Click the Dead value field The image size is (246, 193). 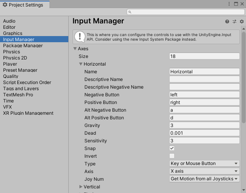[205, 133]
